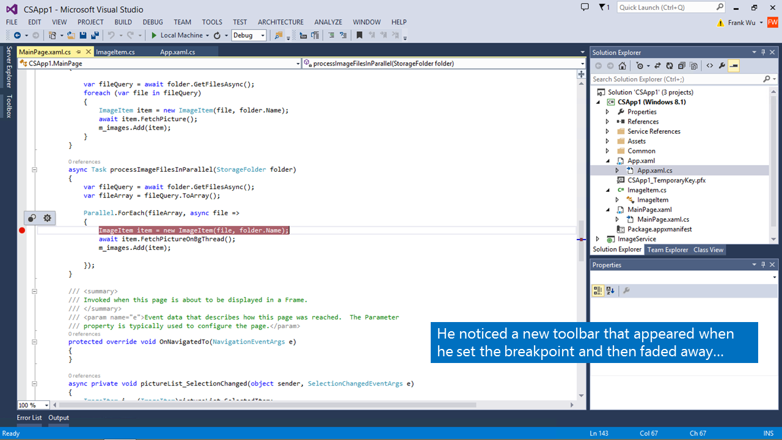This screenshot has height=440, width=782.
Task: Open the Team Explorer tab
Action: [667, 249]
